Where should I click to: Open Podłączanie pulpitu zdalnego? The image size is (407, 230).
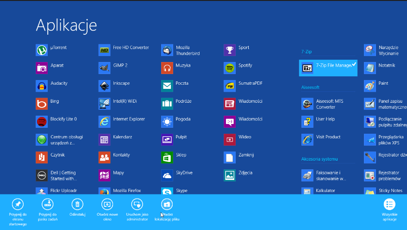pos(370,122)
